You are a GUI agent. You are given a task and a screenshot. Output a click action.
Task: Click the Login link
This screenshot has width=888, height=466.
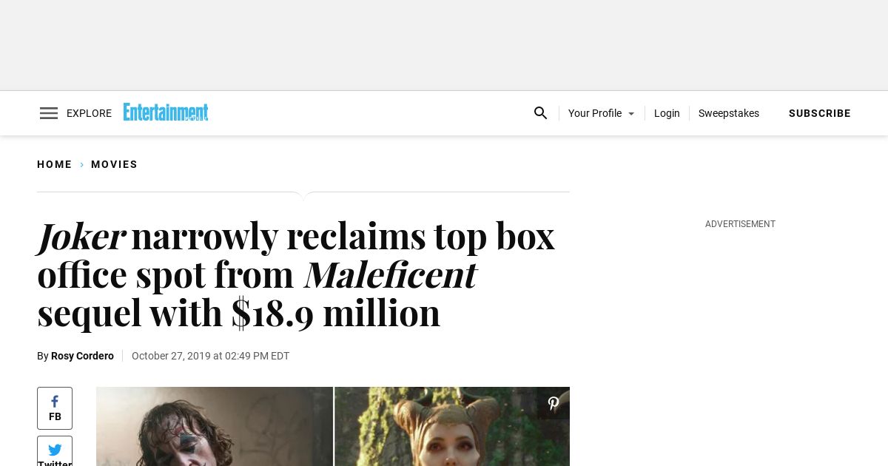coord(667,113)
